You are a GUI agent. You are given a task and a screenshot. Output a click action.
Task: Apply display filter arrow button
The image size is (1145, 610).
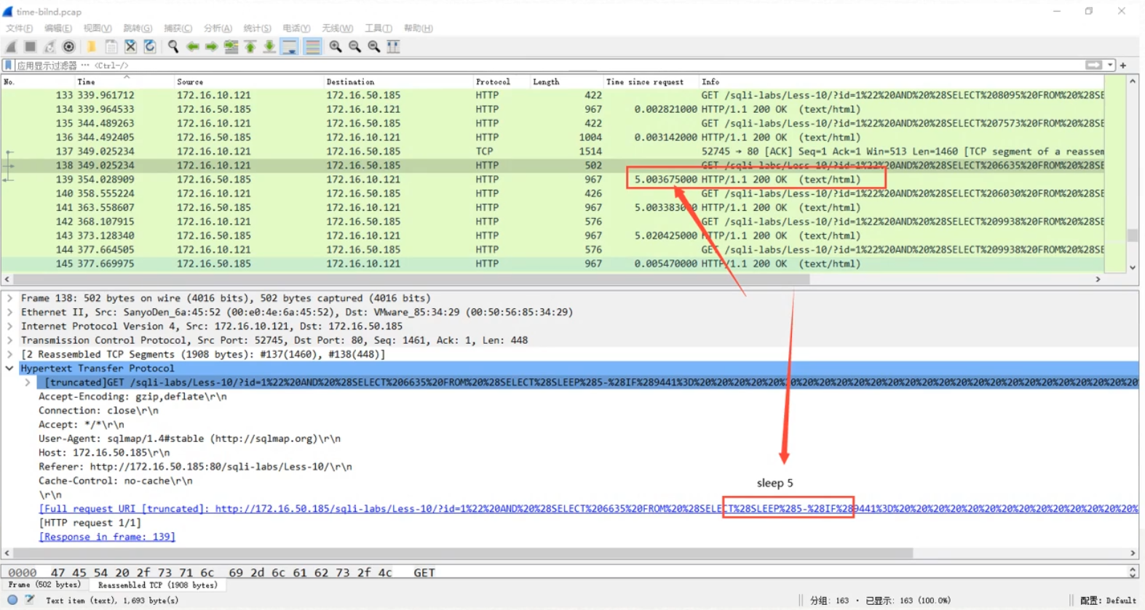click(1093, 65)
